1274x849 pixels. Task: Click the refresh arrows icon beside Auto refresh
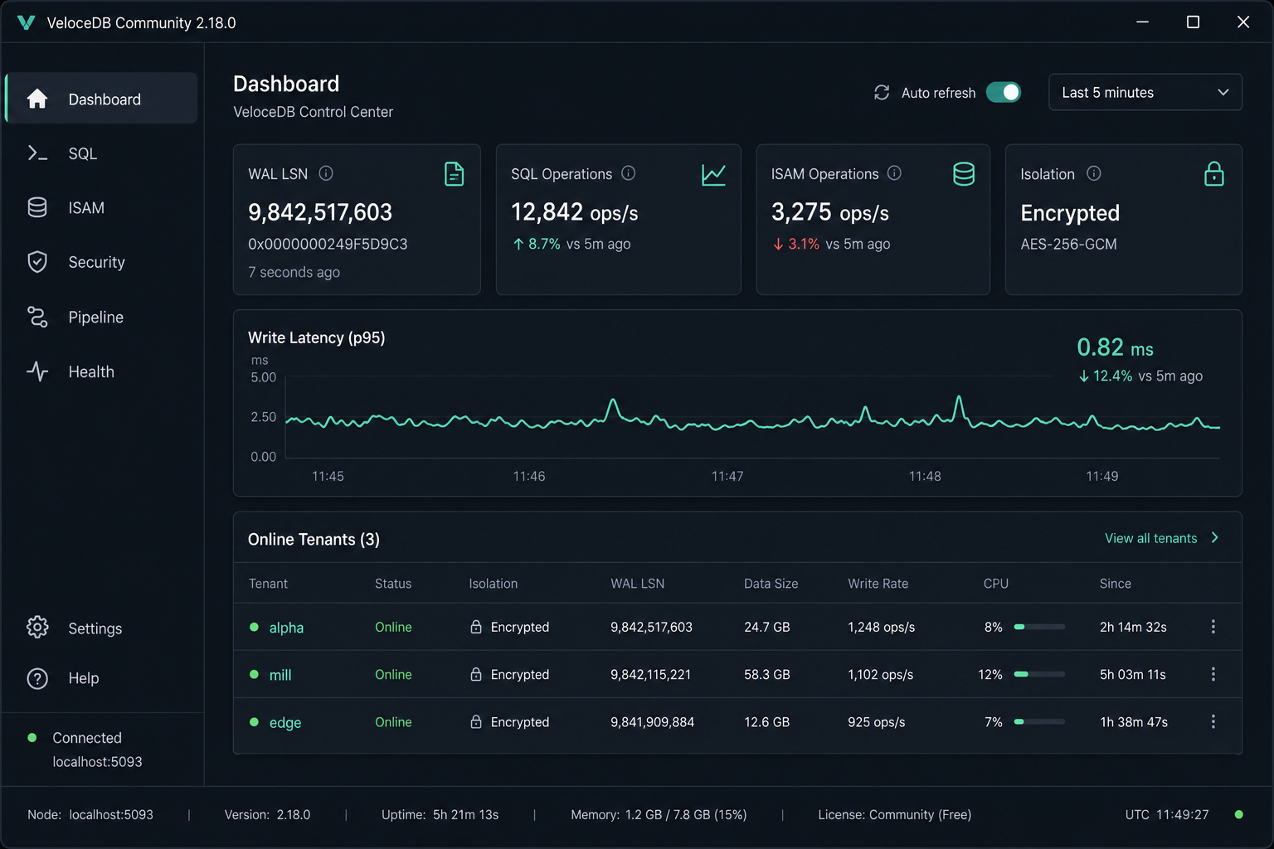tap(882, 93)
